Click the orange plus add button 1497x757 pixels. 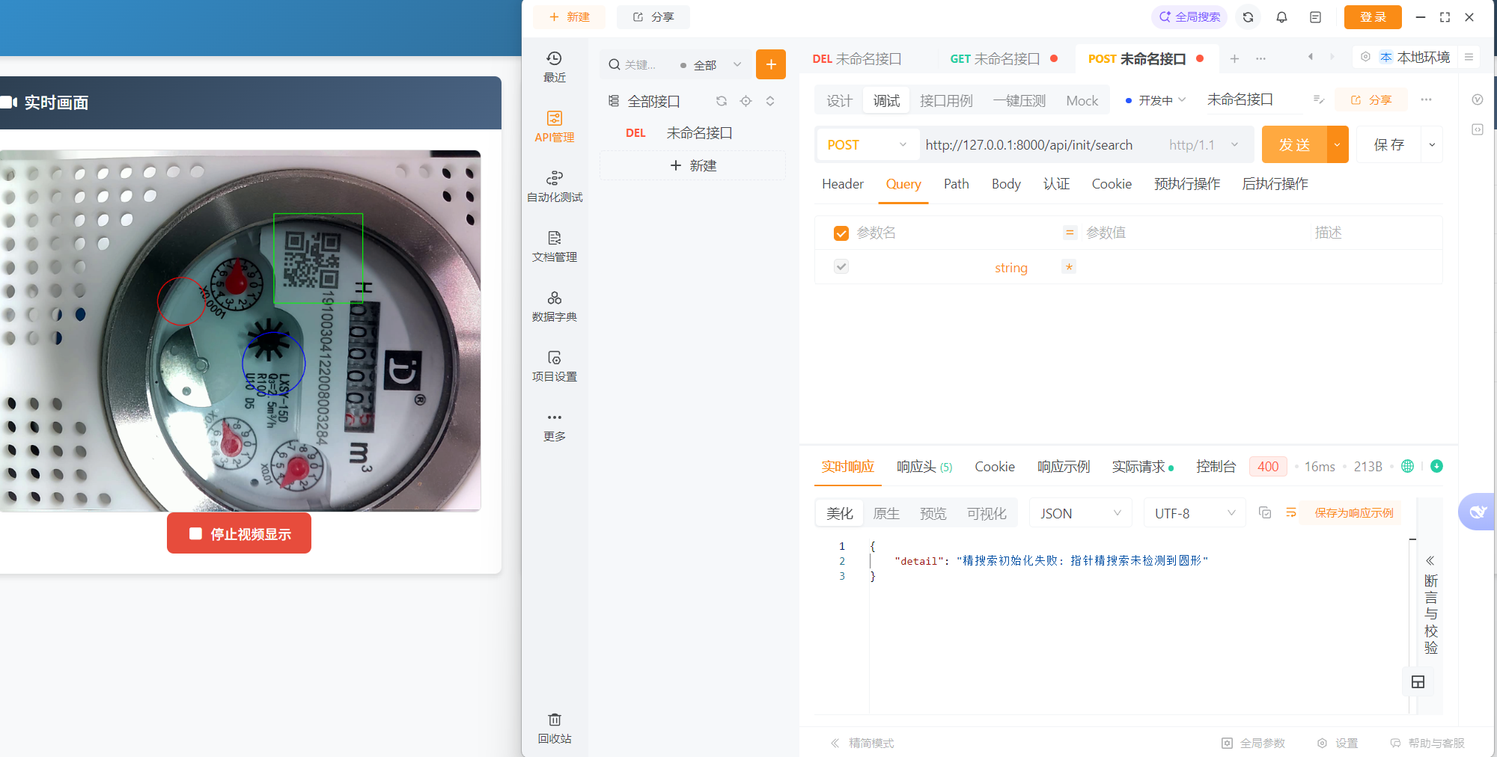click(770, 64)
